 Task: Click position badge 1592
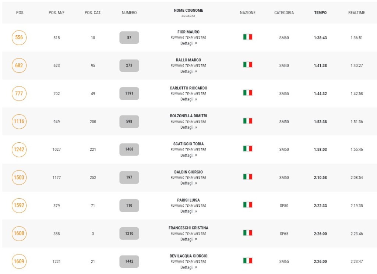[x=19, y=205]
